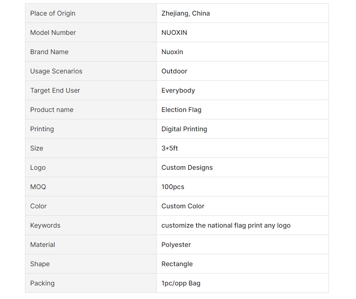356x299 pixels.
Task: Click the 'Usage Scenarios' label
Action: click(x=56, y=71)
